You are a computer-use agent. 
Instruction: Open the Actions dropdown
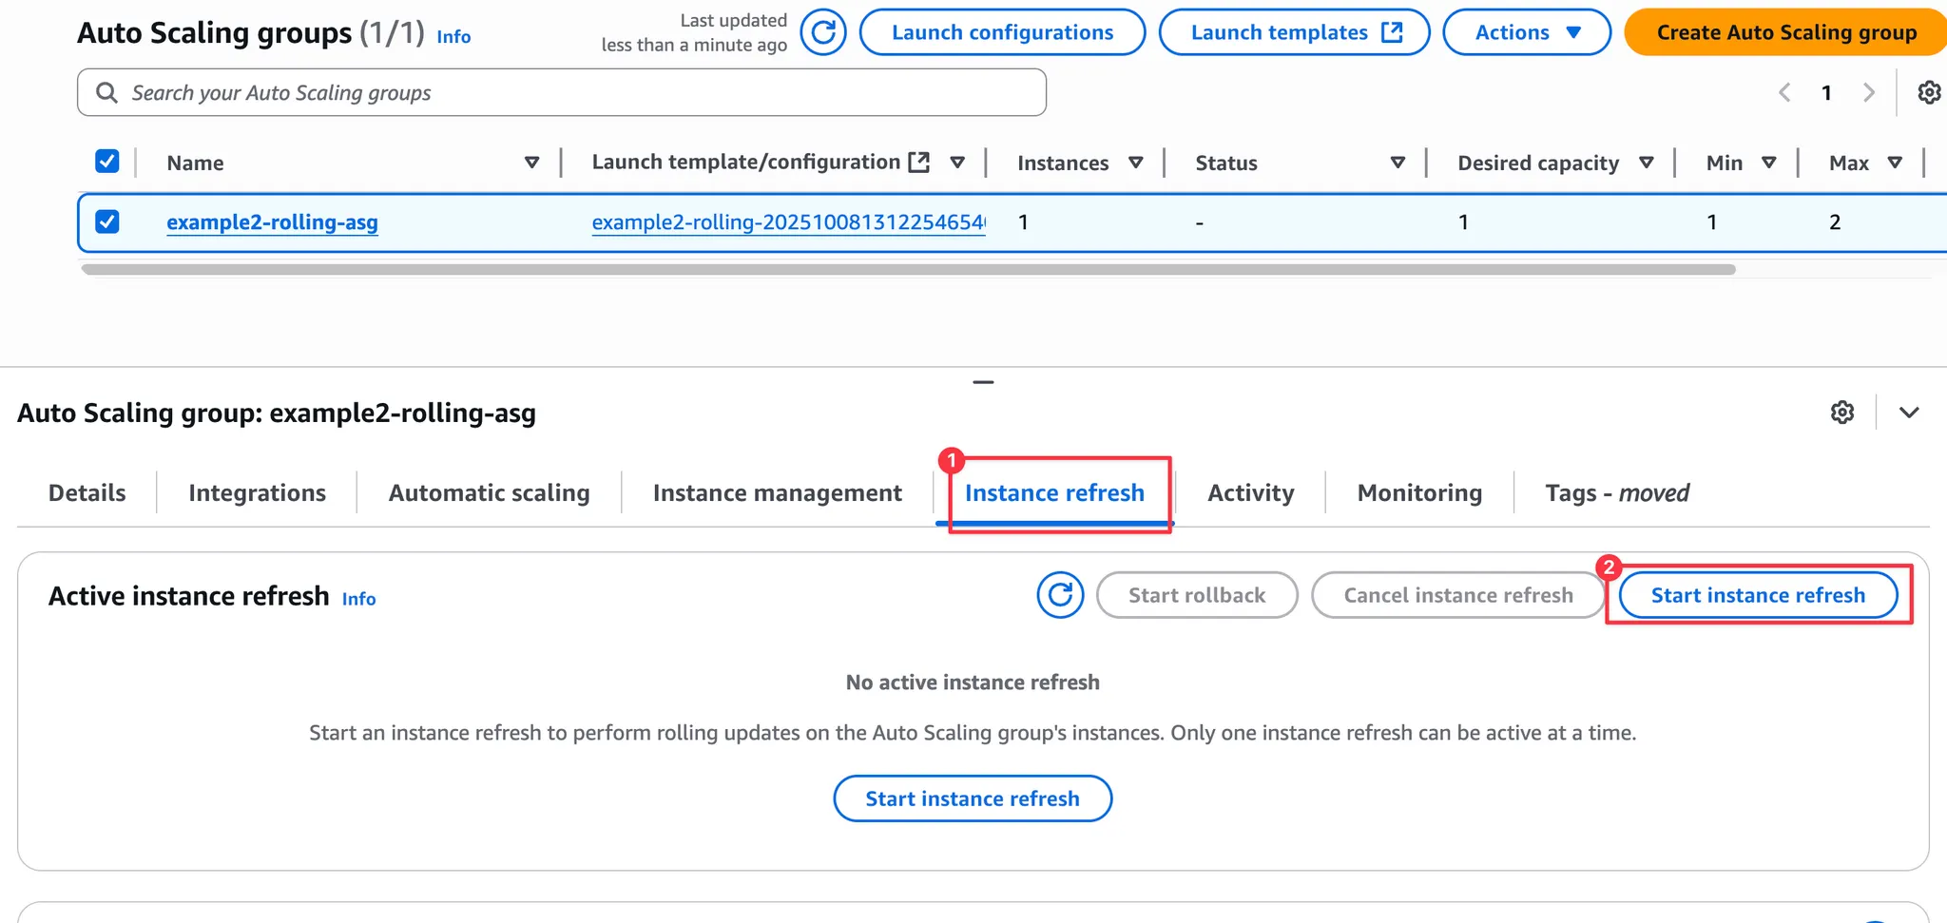coord(1527,32)
